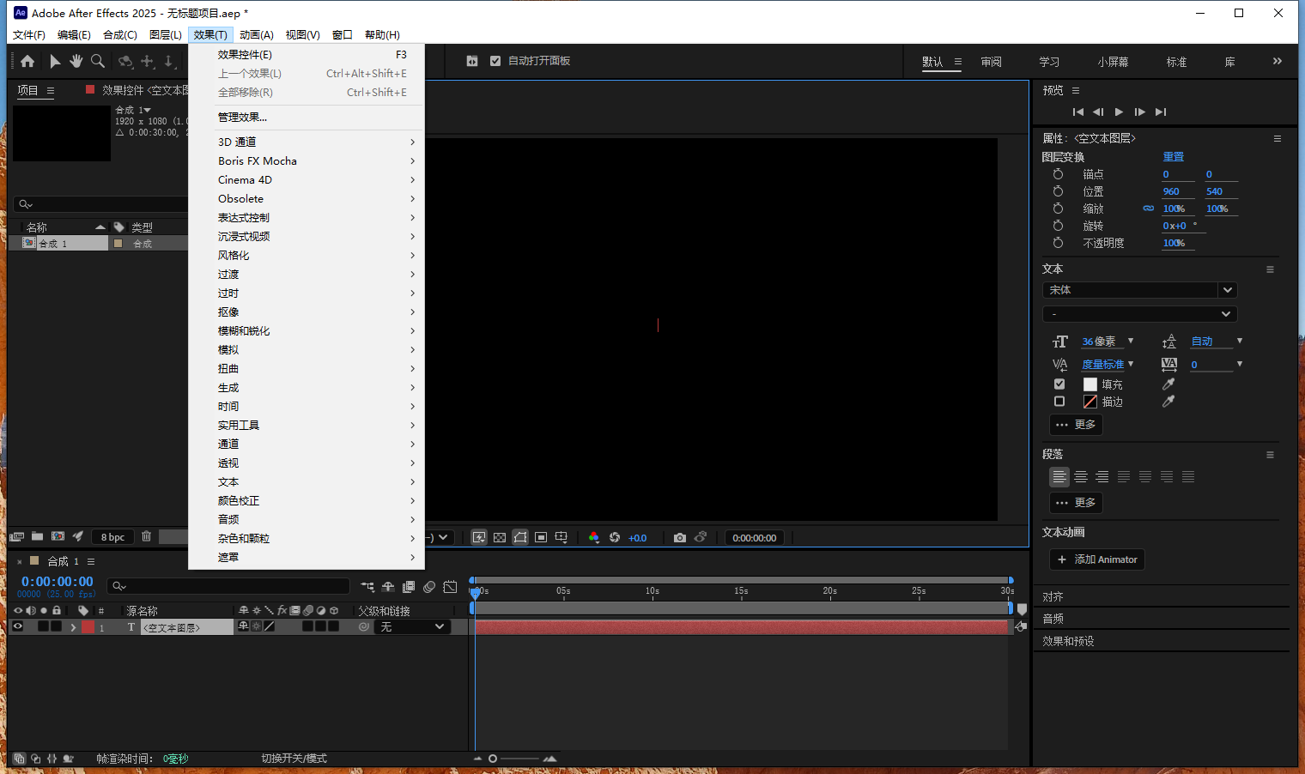Click the 添加 Animator button

1096,559
